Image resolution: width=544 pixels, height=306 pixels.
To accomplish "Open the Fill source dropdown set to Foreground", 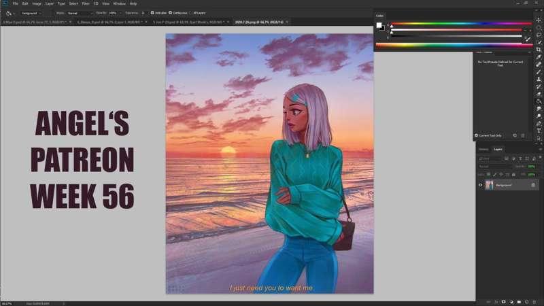I will click(x=31, y=13).
